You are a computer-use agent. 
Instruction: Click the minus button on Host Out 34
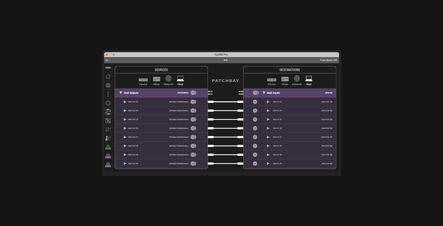[193, 111]
